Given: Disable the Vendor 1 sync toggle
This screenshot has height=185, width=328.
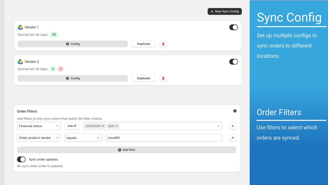Looking at the screenshot, I should pos(233,27).
